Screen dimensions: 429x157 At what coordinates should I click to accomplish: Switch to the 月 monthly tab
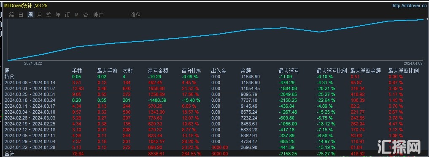(x=39, y=15)
